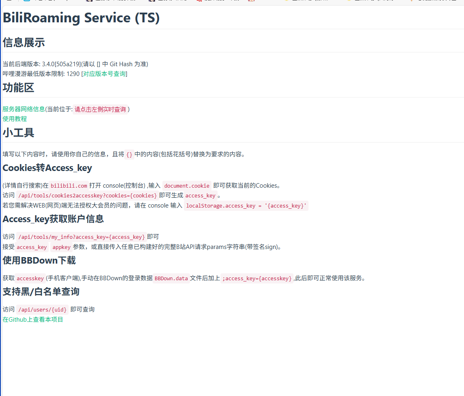This screenshot has width=464, height=396.
Task: Click the BBDown.data highlighted text
Action: click(172, 278)
